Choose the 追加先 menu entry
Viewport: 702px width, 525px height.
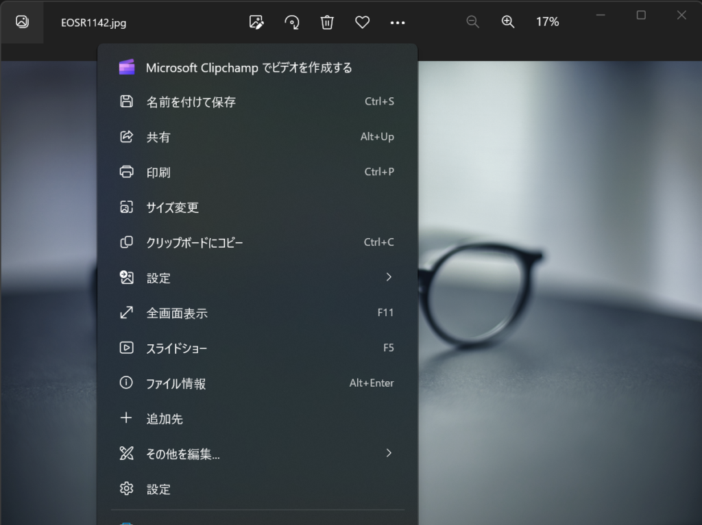(x=258, y=419)
